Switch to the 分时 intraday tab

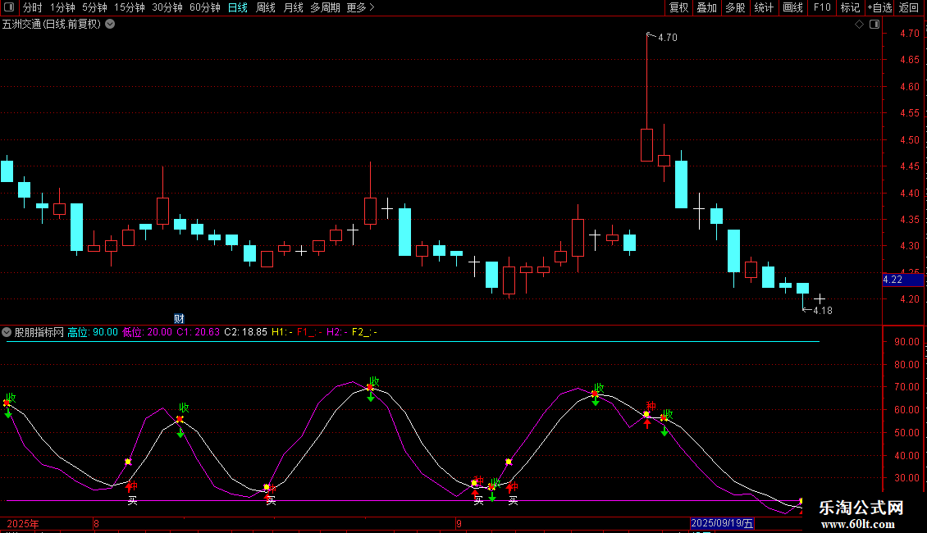(x=32, y=7)
